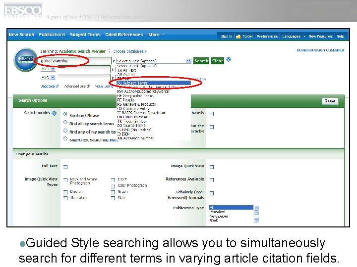The width and height of the screenshot is (357, 267).
Task: Tick the Chart image type checkbox
Action: [x=113, y=180]
